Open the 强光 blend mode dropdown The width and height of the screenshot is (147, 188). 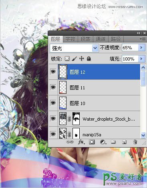[74, 48]
